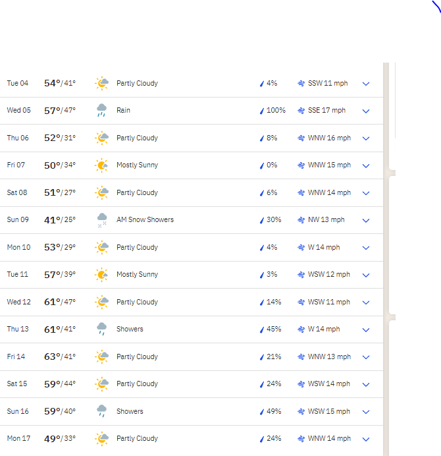Click the Mon 10 partly cloudy icon

point(101,247)
